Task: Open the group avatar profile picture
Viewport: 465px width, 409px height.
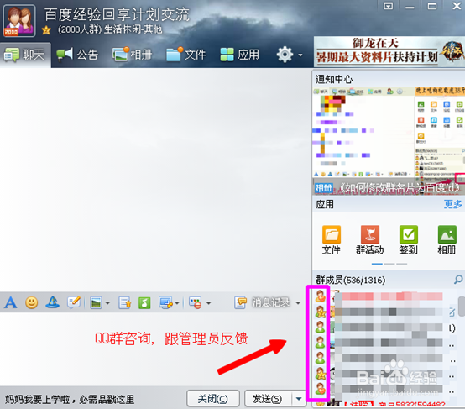Action: (x=19, y=21)
